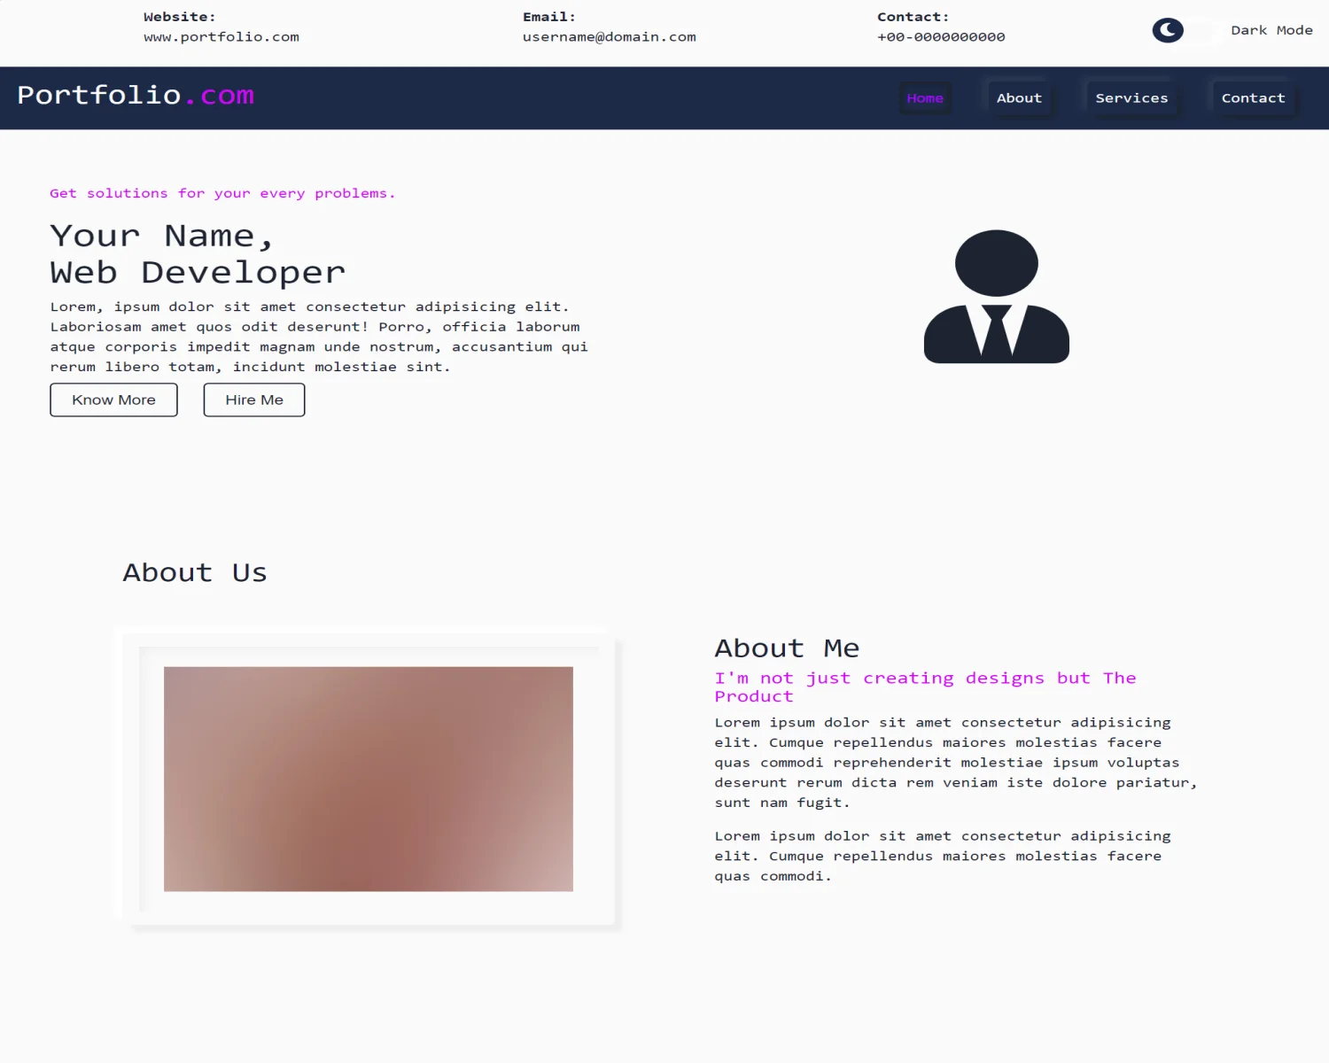1329x1063 pixels.
Task: Select the About Us section heading
Action: 194,572
